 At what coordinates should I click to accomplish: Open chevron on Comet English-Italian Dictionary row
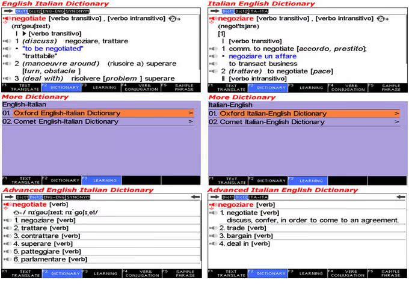[191, 121]
